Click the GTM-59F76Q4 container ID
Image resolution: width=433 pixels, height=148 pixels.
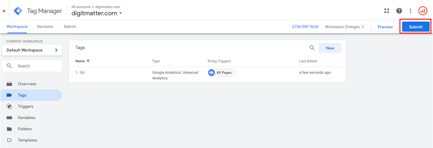305,27
